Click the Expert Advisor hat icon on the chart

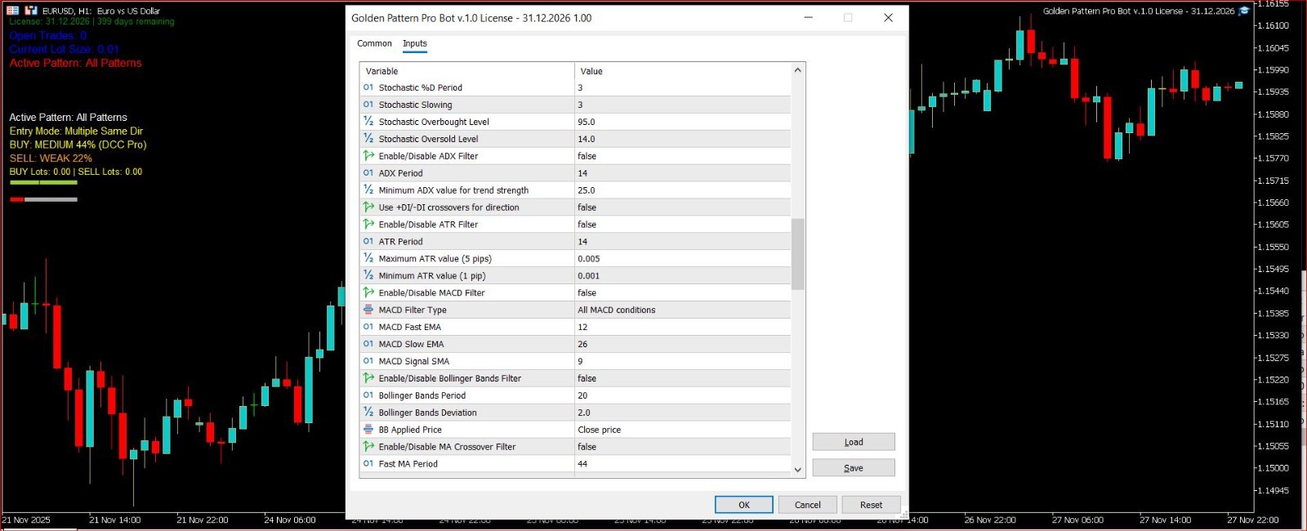pyautogui.click(x=1244, y=11)
